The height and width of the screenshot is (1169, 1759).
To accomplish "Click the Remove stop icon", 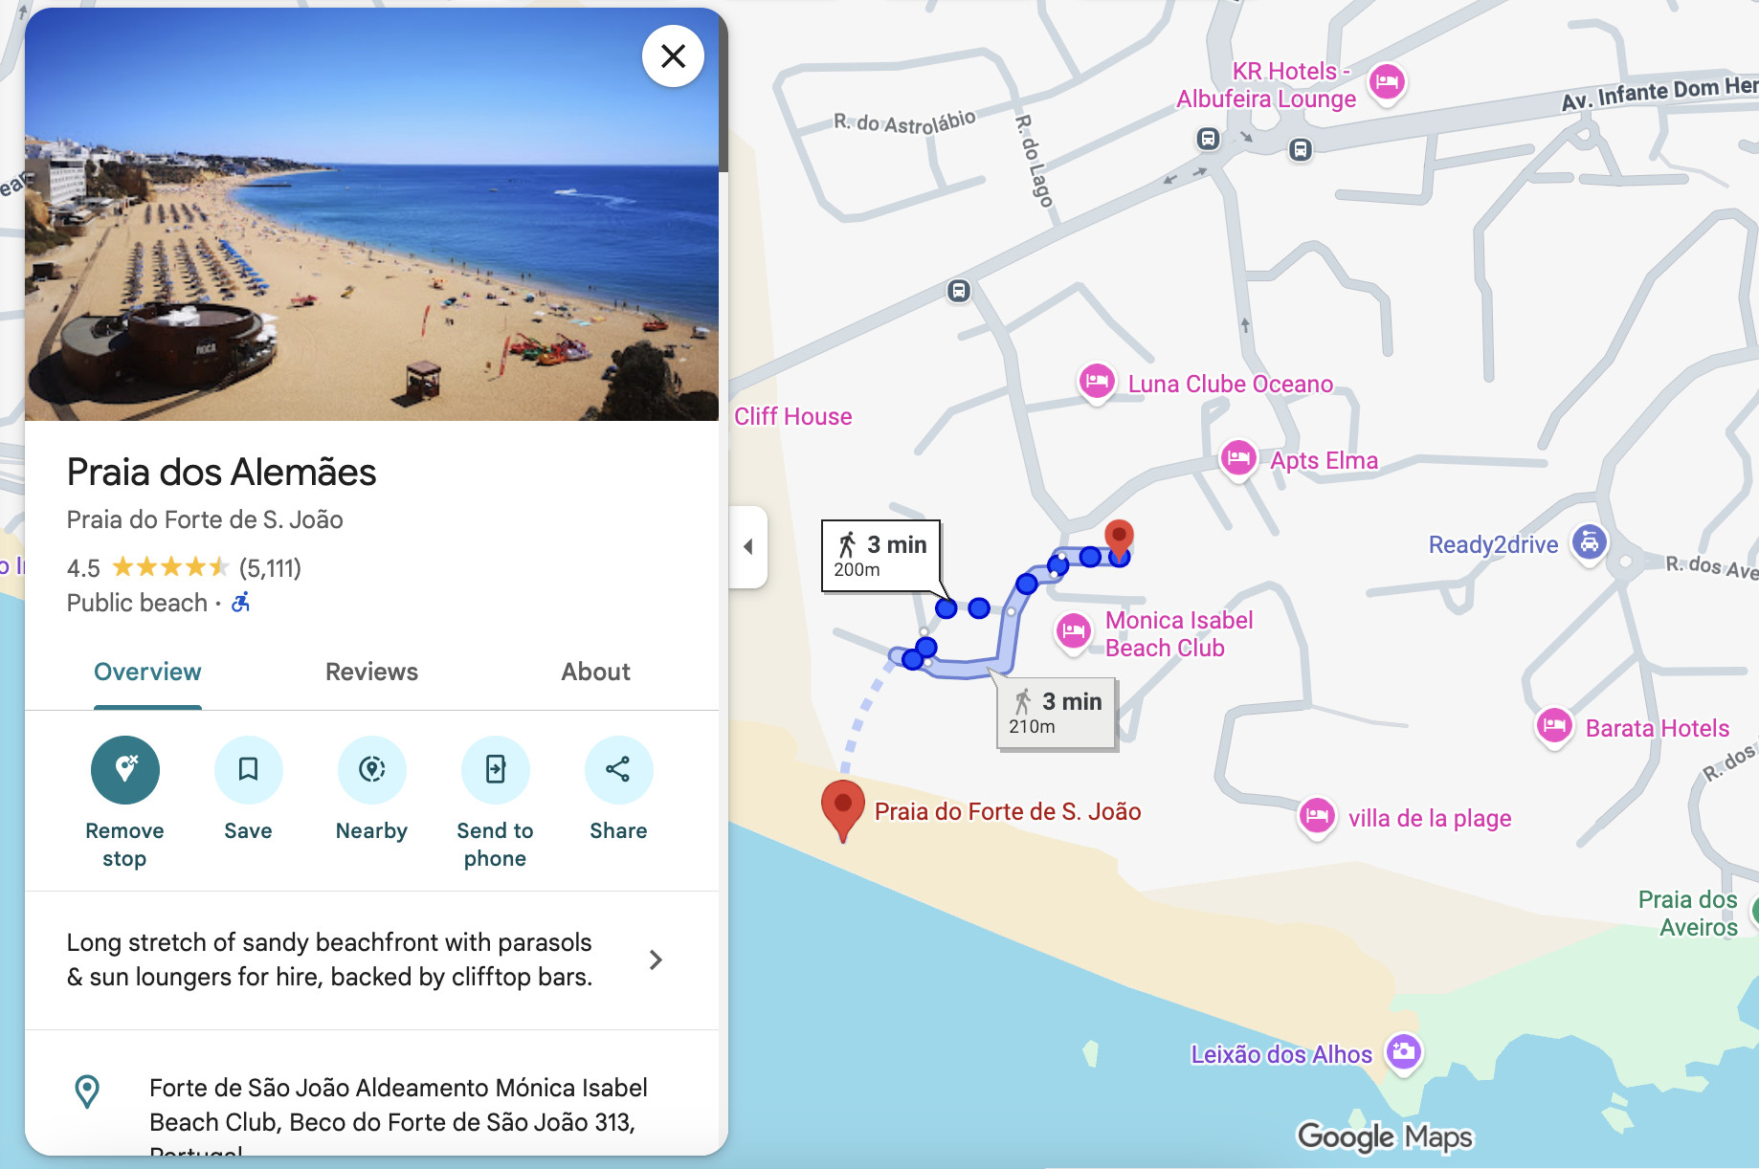I will click(124, 769).
